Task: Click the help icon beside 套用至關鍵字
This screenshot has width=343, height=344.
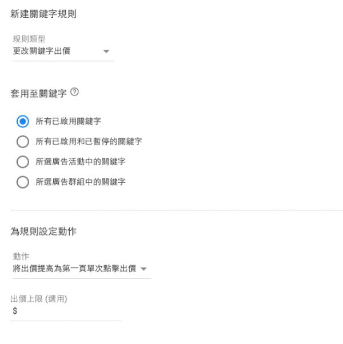Action: 74,92
